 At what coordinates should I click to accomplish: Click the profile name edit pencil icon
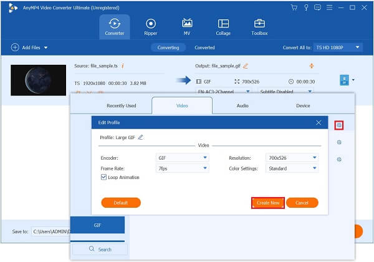pyautogui.click(x=140, y=137)
